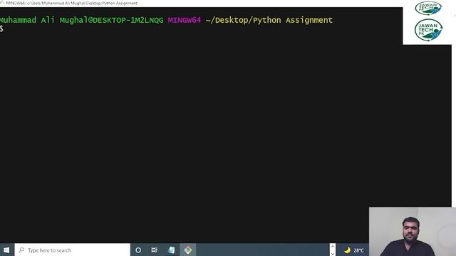Click the MINGW64 label in prompt

pyautogui.click(x=185, y=20)
